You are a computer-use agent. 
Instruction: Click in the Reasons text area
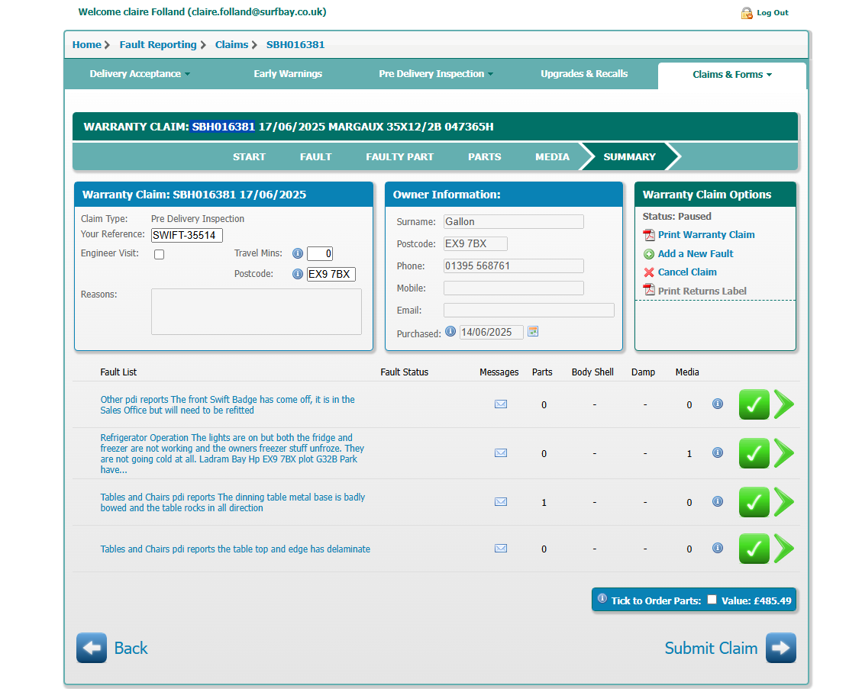click(256, 311)
